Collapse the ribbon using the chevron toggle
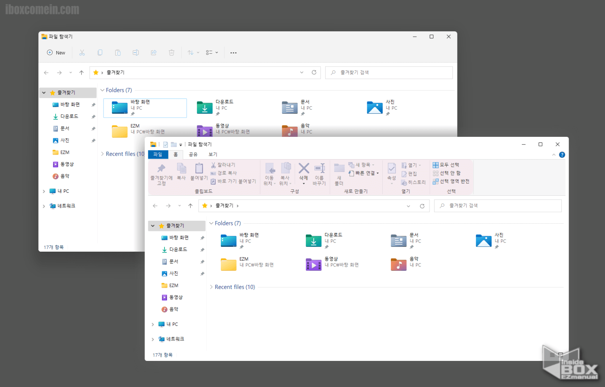605x387 pixels. click(x=554, y=155)
